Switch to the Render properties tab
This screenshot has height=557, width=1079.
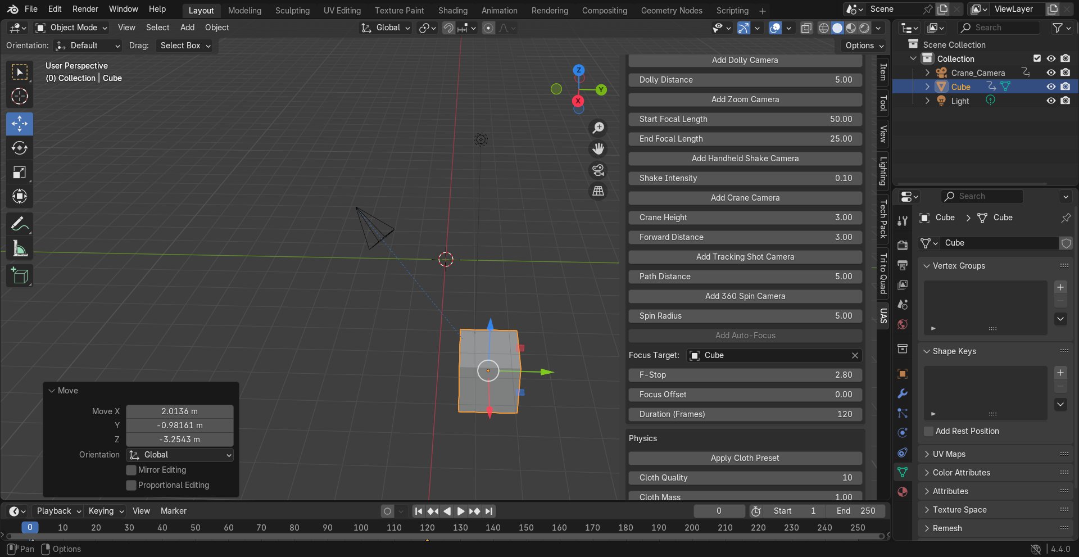coord(902,244)
